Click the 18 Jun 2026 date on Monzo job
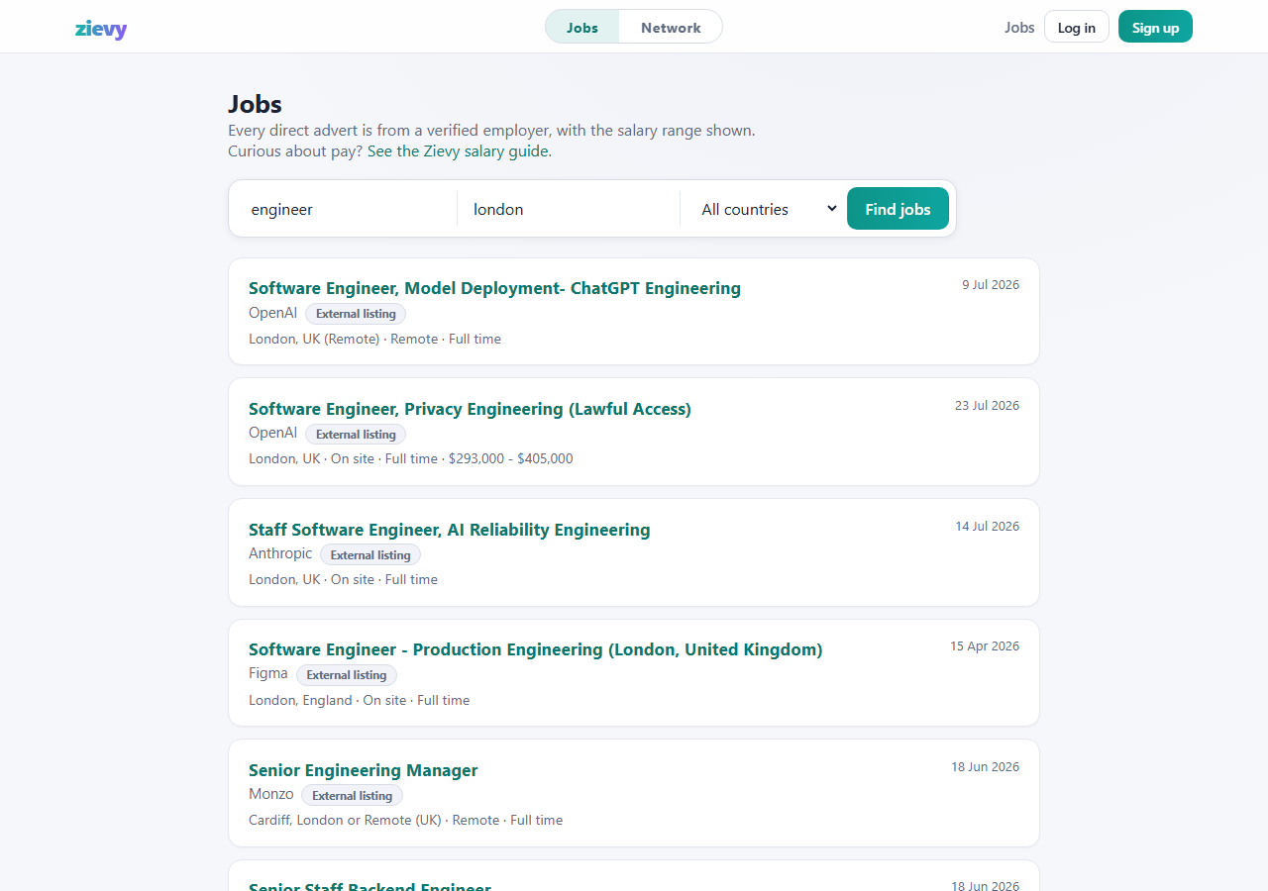This screenshot has width=1268, height=891. (x=985, y=767)
